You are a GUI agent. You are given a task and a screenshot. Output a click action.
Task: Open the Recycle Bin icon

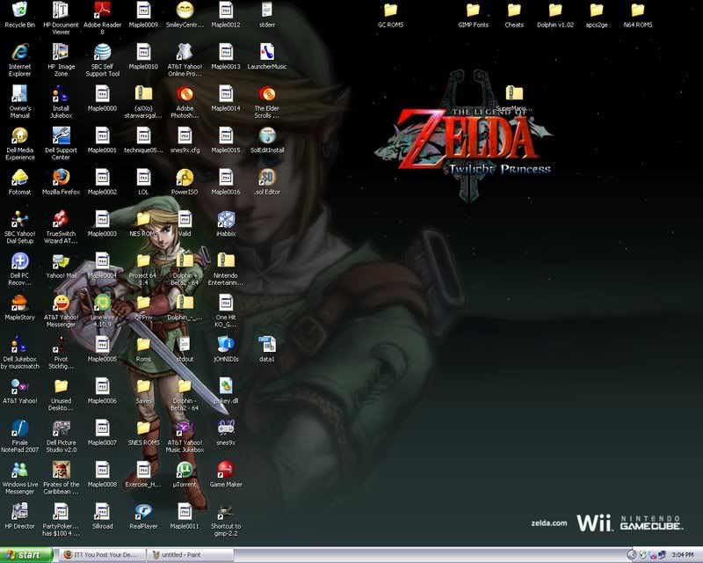pos(19,10)
